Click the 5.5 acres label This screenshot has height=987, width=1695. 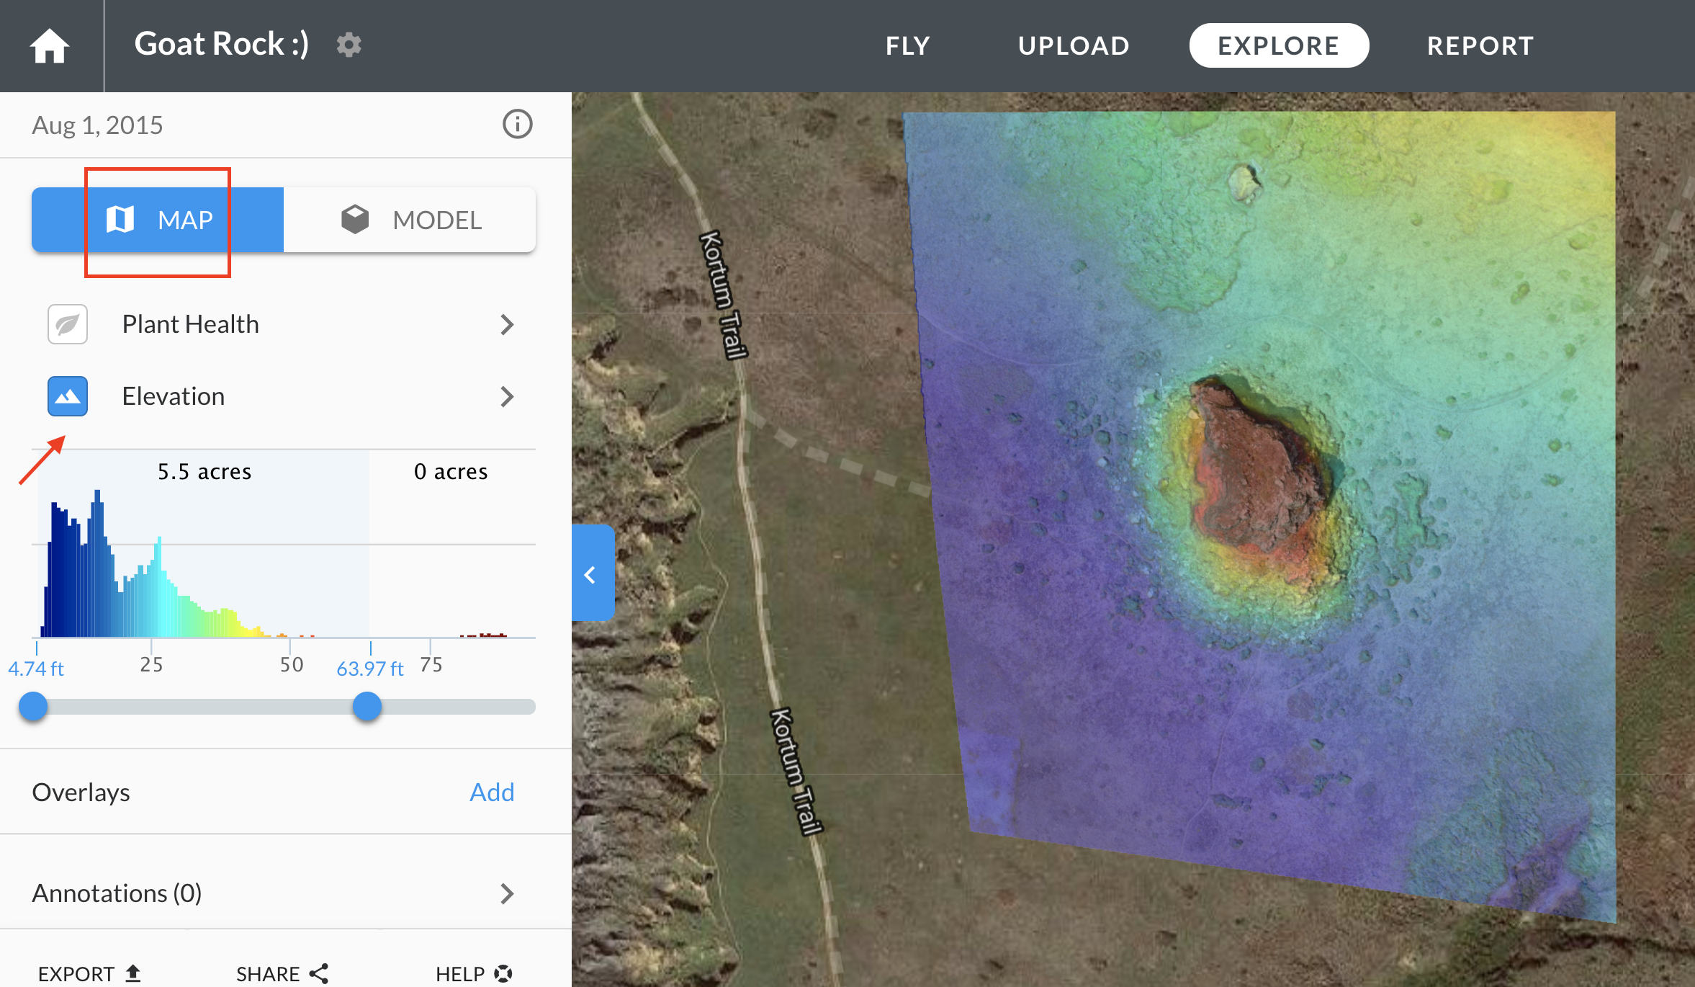click(x=204, y=472)
